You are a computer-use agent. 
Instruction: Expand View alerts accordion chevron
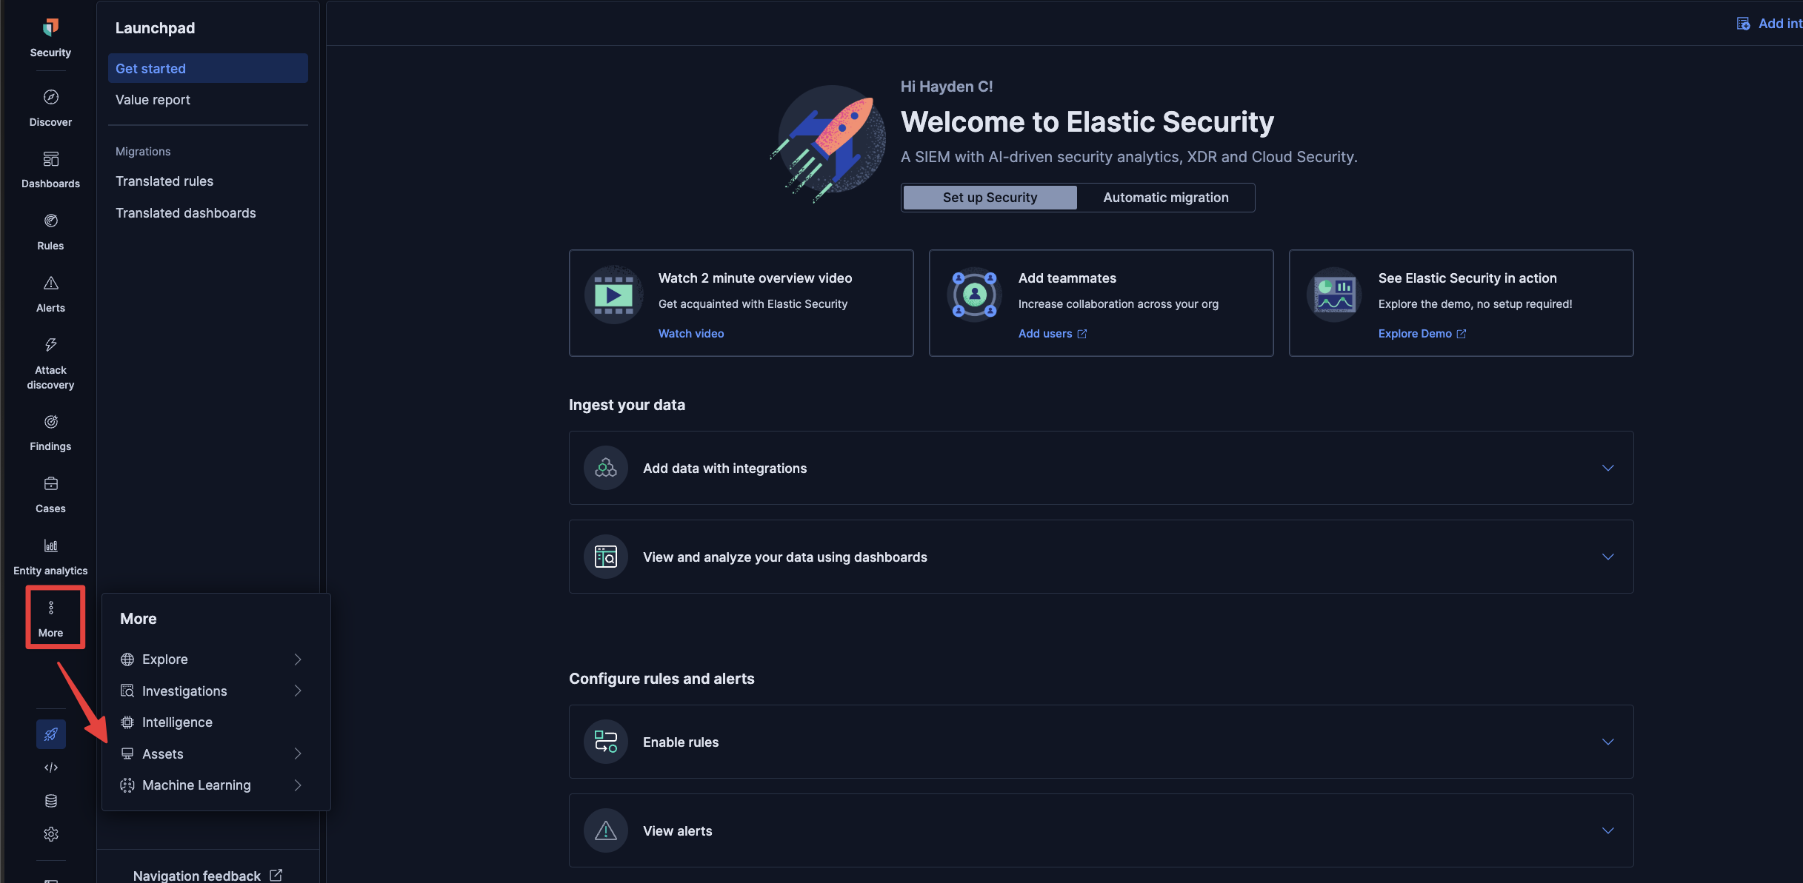(x=1607, y=830)
